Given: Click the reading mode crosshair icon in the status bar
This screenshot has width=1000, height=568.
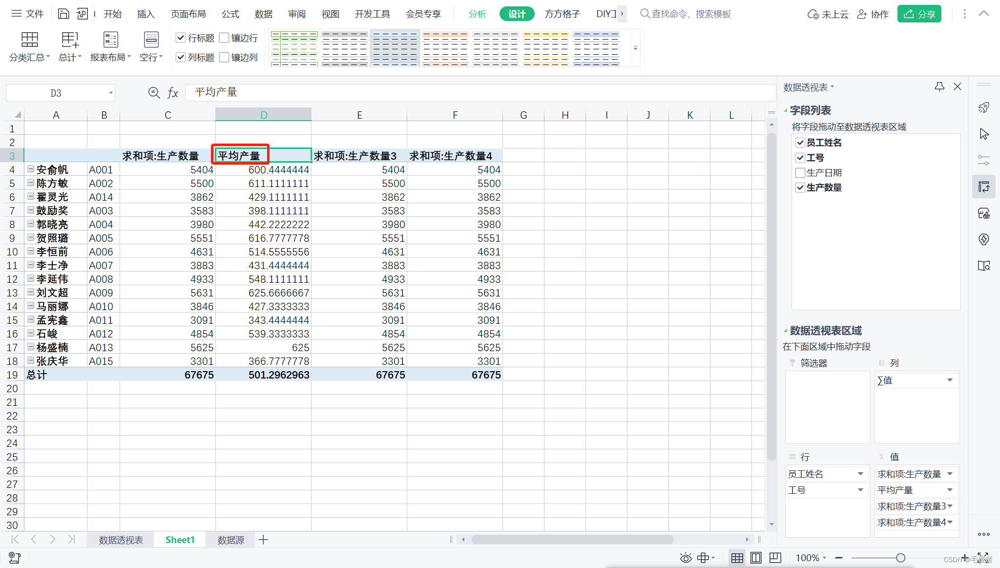Looking at the screenshot, I should pyautogui.click(x=703, y=558).
